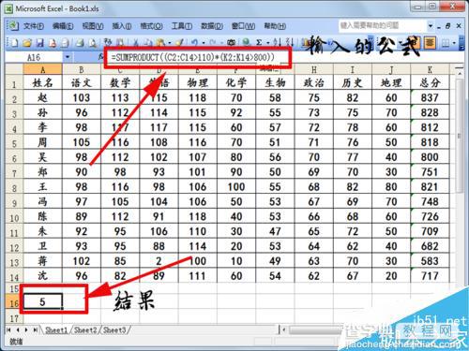Jump to first sheet tab arrow
The width and height of the screenshot is (469, 351).
8,329
